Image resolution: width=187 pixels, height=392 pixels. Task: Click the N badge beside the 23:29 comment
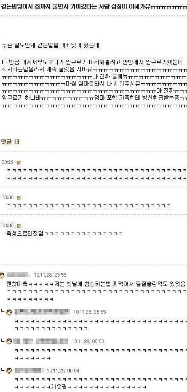click(18, 163)
